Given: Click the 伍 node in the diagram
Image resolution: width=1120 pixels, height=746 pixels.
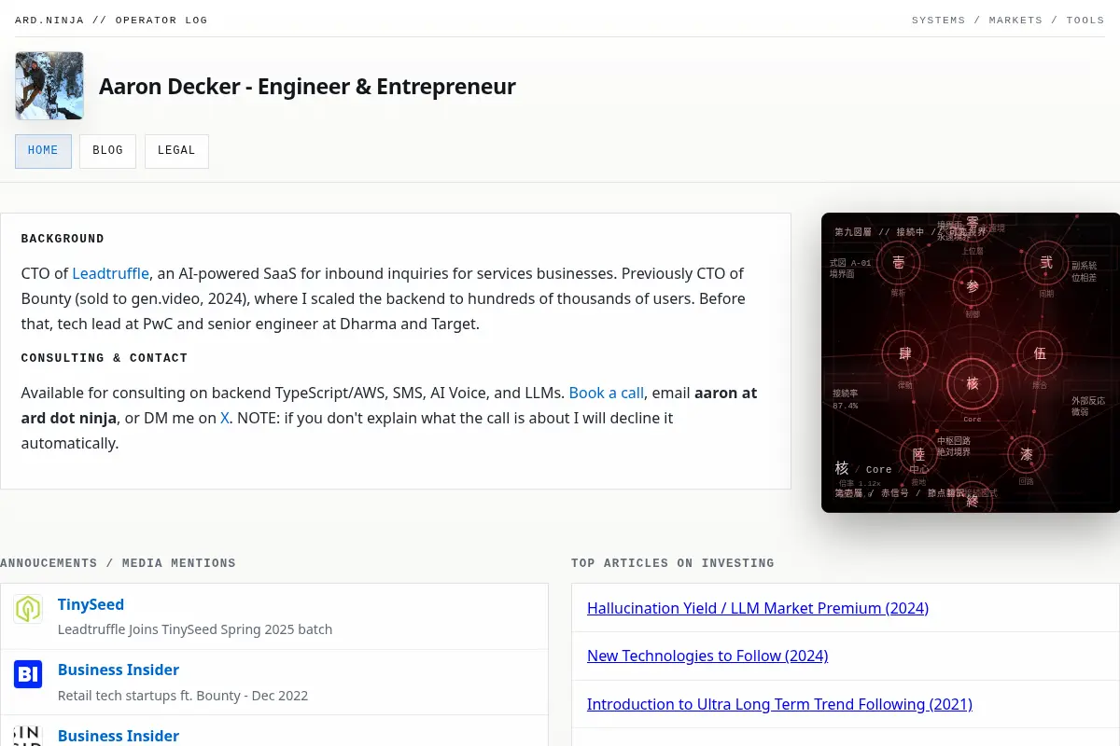Looking at the screenshot, I should pyautogui.click(x=1040, y=353).
